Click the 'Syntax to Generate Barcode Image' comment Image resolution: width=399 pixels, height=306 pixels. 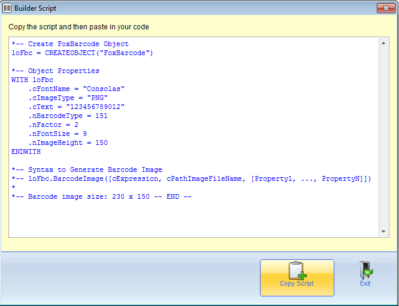tap(87, 169)
